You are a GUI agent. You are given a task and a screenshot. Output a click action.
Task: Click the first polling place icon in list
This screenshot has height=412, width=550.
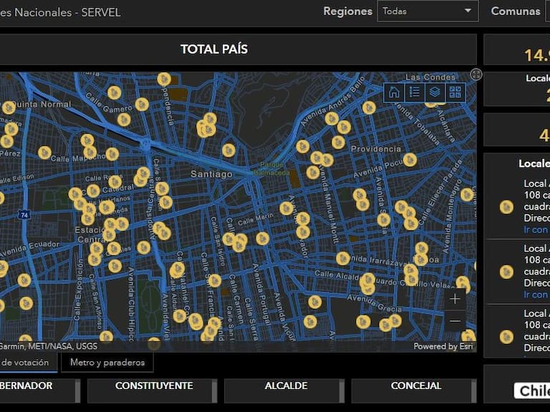[506, 207]
